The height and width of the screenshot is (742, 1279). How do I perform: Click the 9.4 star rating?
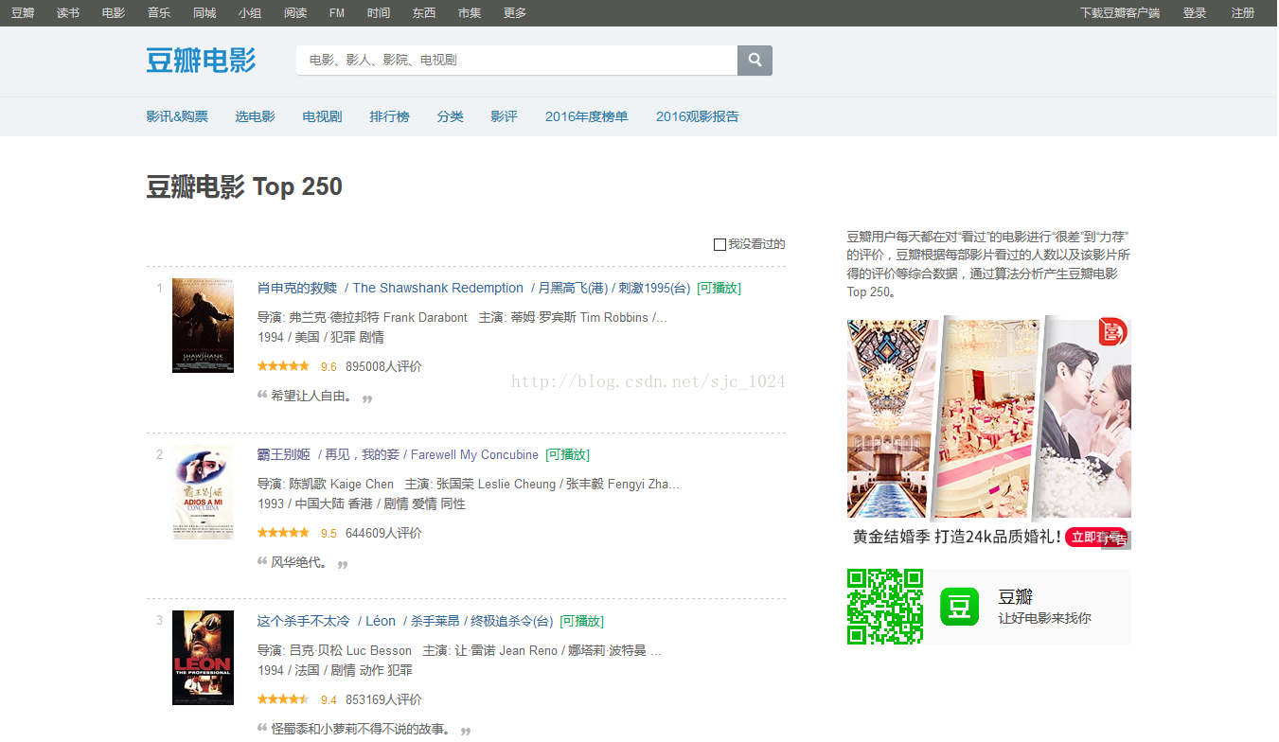point(283,699)
